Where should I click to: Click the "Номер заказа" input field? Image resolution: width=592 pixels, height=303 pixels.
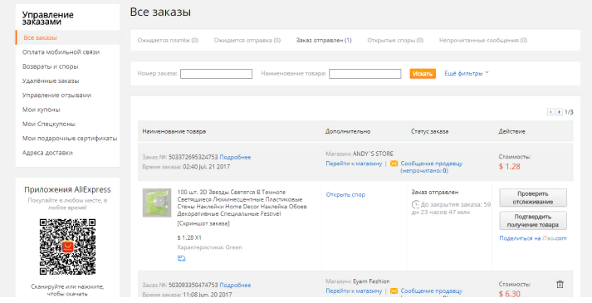[216, 74]
